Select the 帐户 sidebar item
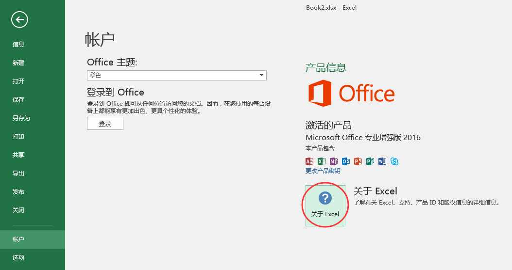512x270 pixels. click(x=33, y=239)
